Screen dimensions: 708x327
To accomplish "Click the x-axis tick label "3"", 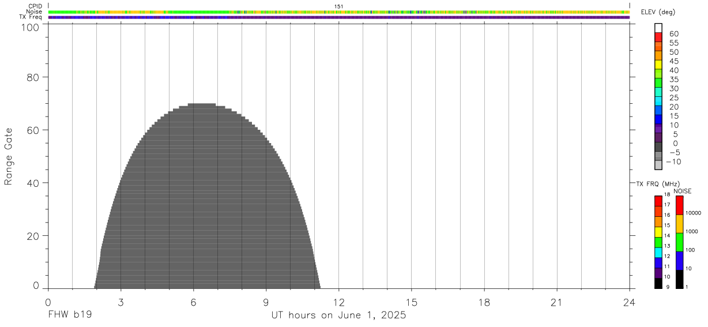I will coord(120,302).
